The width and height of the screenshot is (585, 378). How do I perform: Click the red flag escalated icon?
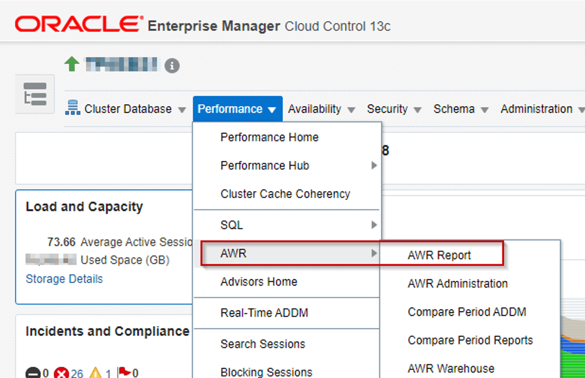click(124, 373)
